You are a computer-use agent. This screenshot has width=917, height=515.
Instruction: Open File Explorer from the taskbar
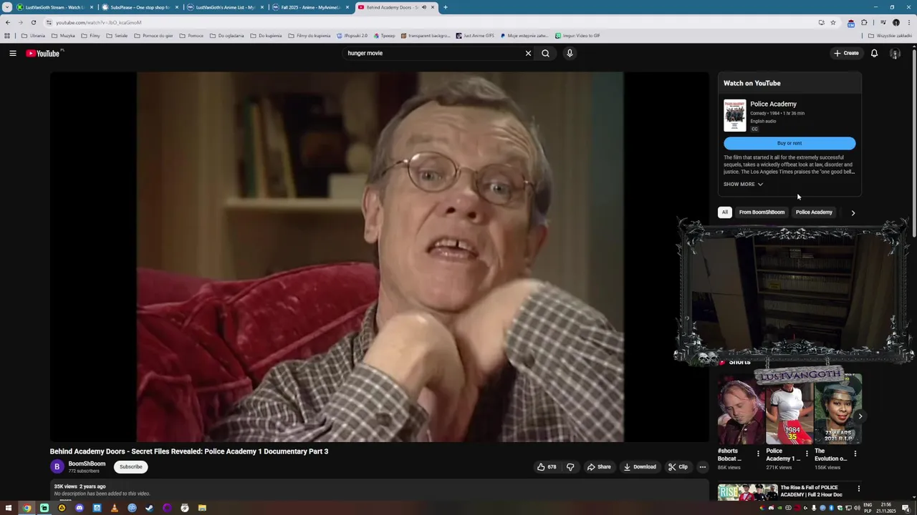202,508
